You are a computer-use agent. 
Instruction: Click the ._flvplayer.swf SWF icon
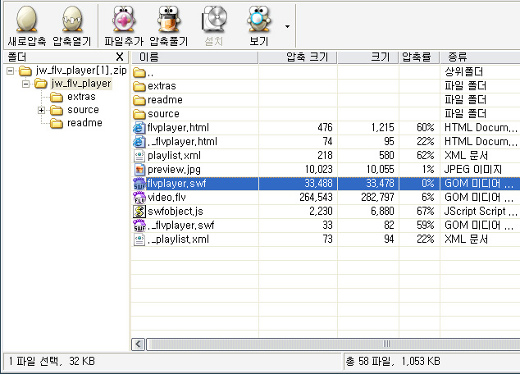pyautogui.click(x=139, y=225)
